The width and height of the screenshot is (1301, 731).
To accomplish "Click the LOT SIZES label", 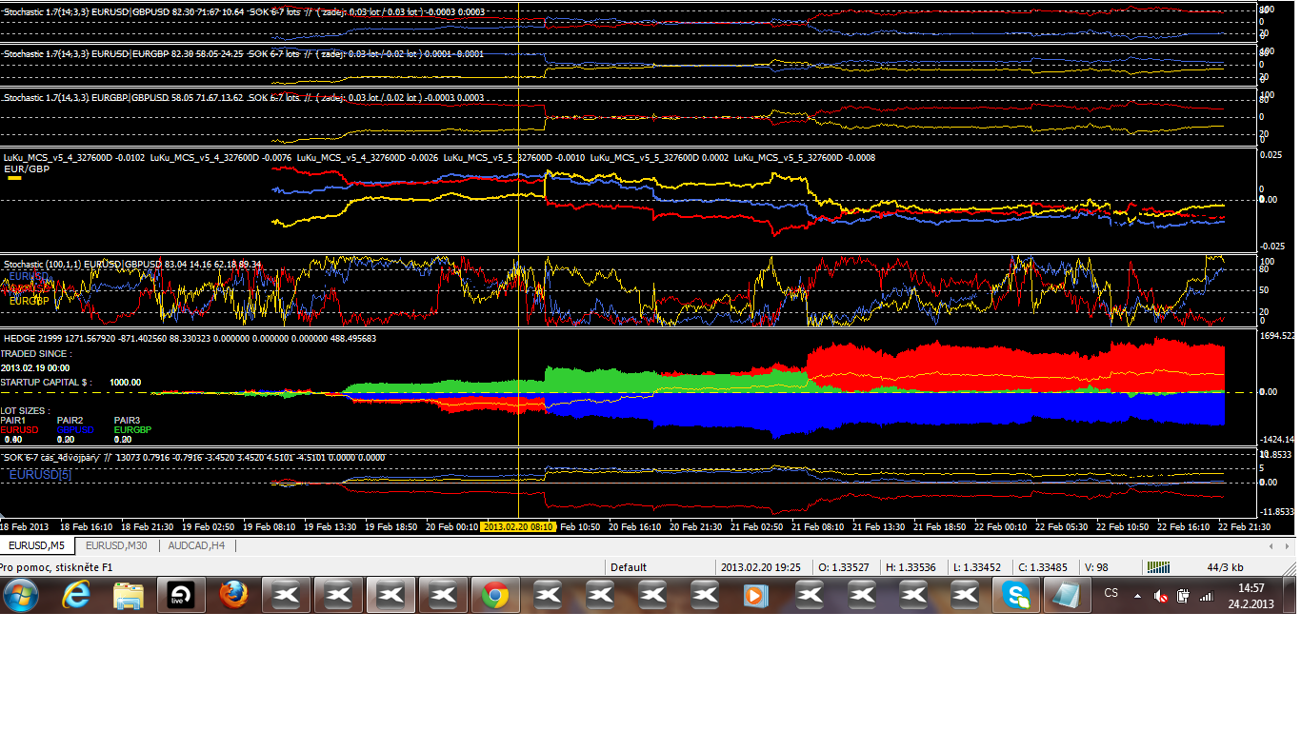I will pyautogui.click(x=26, y=410).
